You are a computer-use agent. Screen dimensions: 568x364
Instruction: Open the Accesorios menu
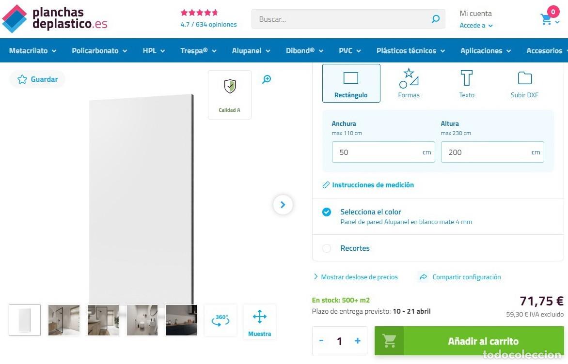coord(547,51)
